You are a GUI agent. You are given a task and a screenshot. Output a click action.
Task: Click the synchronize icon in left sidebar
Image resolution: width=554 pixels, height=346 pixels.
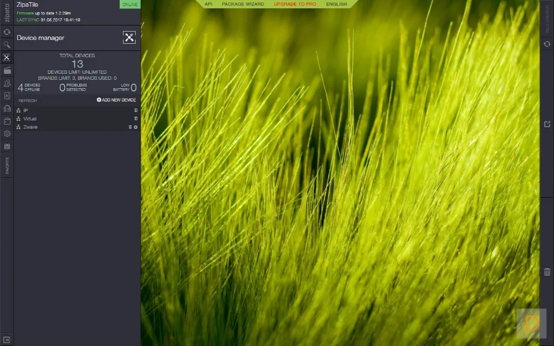[x=7, y=32]
